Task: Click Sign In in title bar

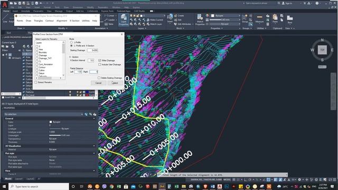Action: coord(287,3)
